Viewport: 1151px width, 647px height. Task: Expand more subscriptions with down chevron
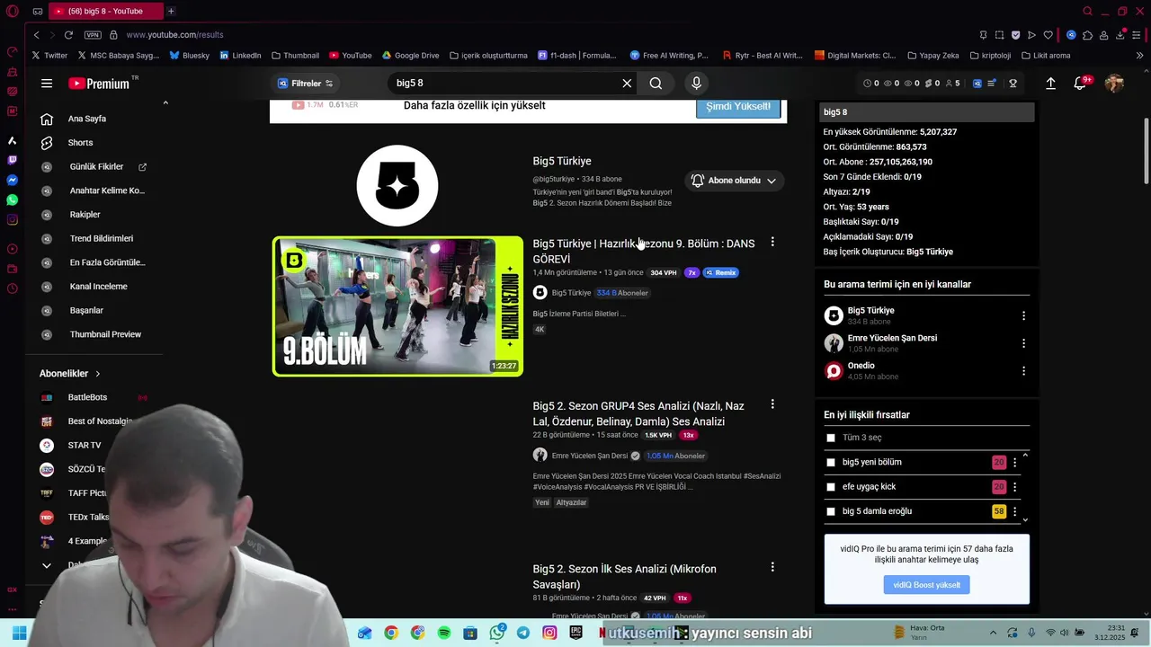coord(47,565)
